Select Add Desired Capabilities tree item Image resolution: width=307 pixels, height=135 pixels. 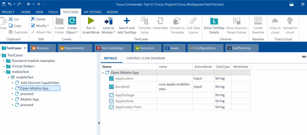[40, 83]
